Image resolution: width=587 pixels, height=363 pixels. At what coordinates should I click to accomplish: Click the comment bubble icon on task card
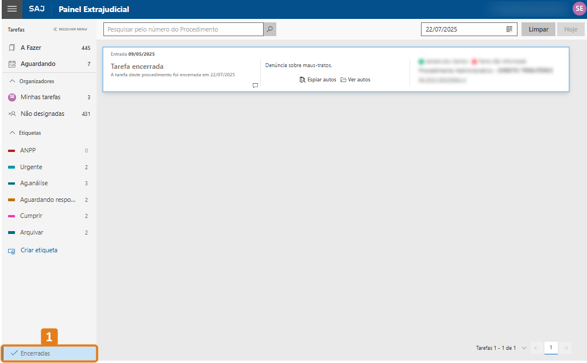(x=255, y=85)
